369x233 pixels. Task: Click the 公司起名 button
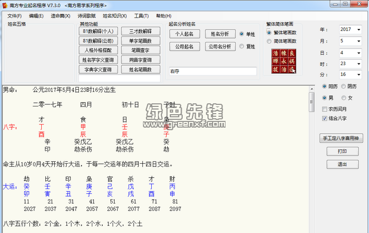185,46
